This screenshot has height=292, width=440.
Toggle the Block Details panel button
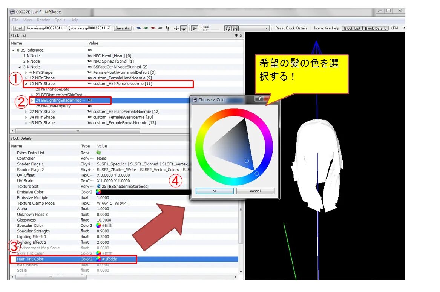pos(376,28)
